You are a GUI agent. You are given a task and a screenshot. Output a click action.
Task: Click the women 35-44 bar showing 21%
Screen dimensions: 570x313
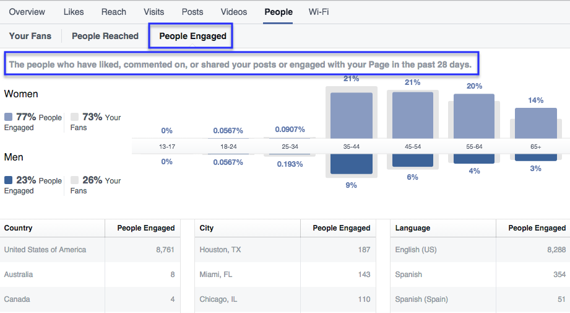tap(352, 115)
